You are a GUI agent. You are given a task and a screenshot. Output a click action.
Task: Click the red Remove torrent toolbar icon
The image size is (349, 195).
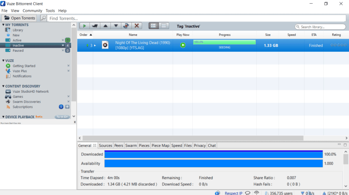tap(137, 26)
